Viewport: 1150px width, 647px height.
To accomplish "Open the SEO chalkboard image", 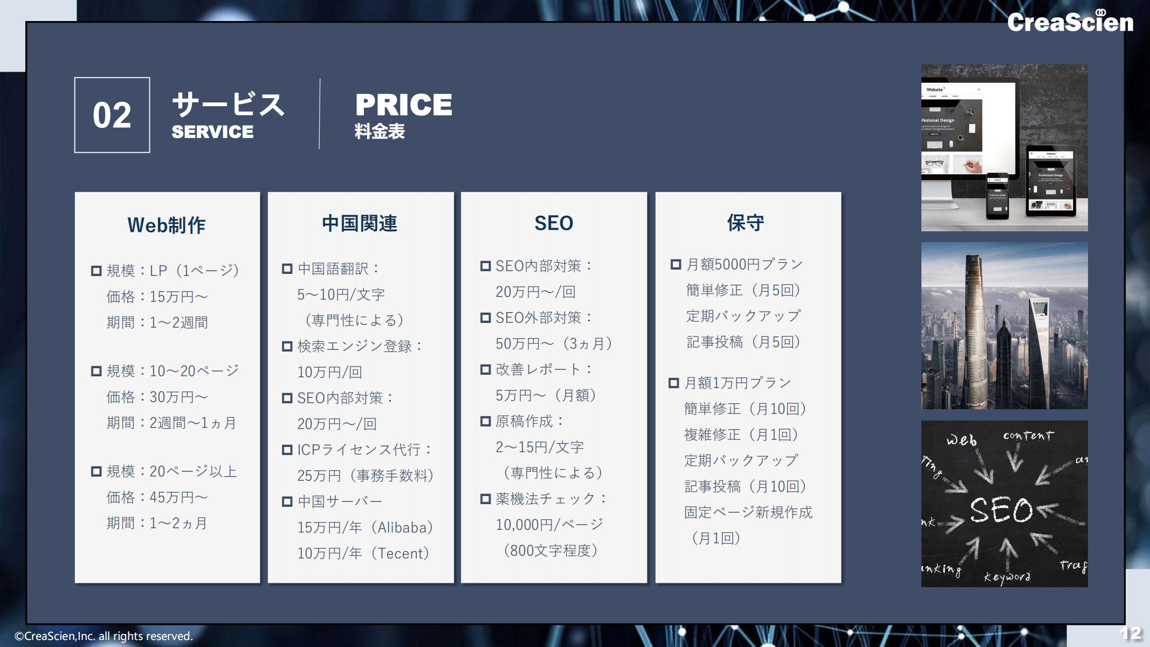I will coord(1004,504).
